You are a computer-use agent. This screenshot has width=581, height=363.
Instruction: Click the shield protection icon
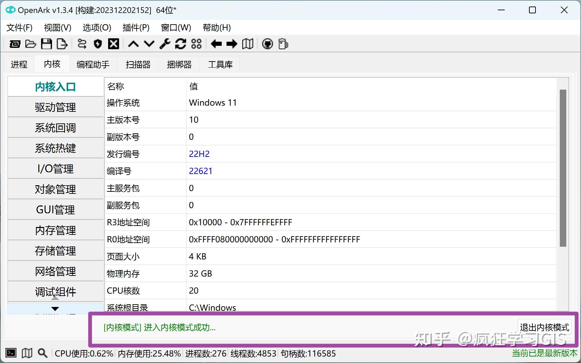click(98, 44)
